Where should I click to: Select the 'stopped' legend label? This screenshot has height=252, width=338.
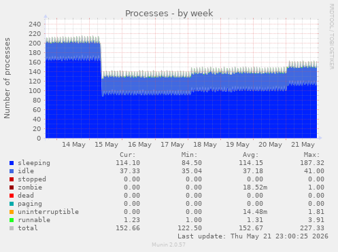(32, 179)
